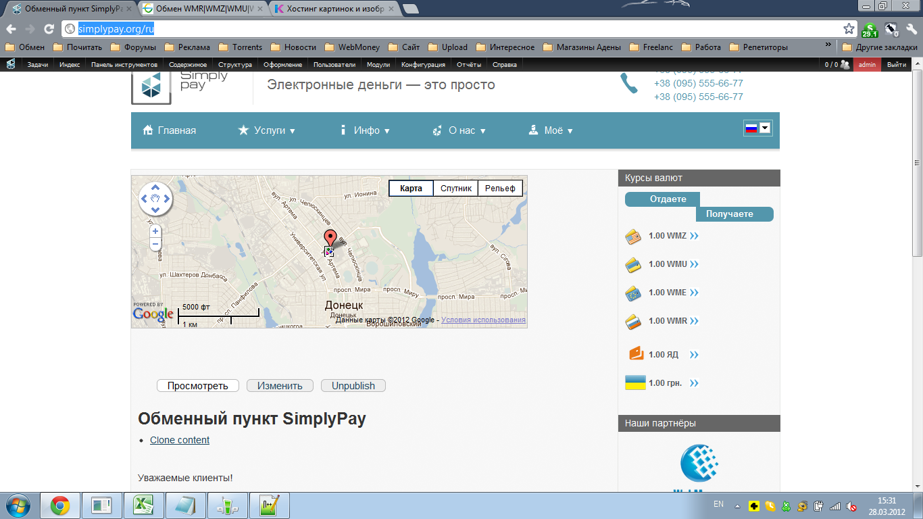Reload the page with the refresh icon
Screen dimensions: 923x519
(x=49, y=29)
